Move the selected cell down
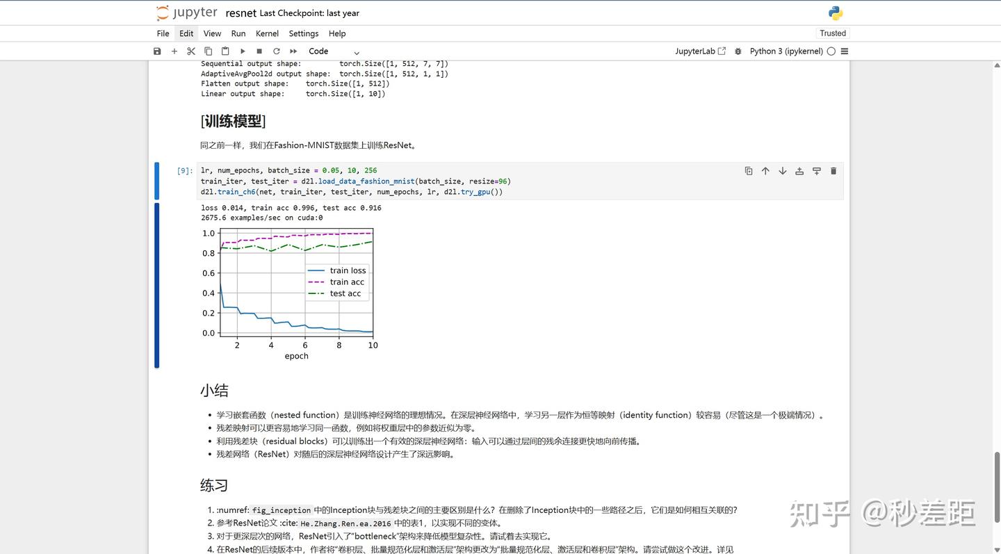Image resolution: width=1001 pixels, height=554 pixels. coord(782,170)
